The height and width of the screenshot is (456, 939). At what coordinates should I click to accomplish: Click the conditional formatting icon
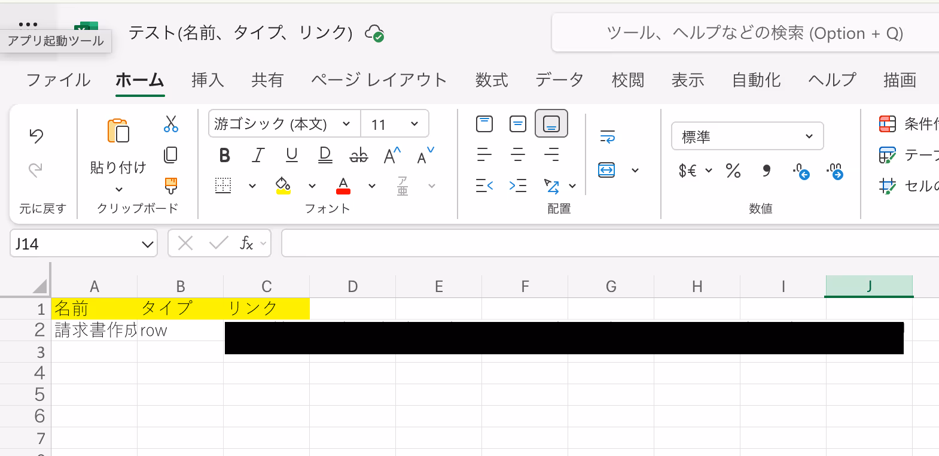[x=888, y=124]
